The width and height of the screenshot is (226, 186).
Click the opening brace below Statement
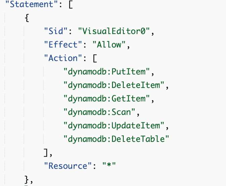(x=27, y=18)
